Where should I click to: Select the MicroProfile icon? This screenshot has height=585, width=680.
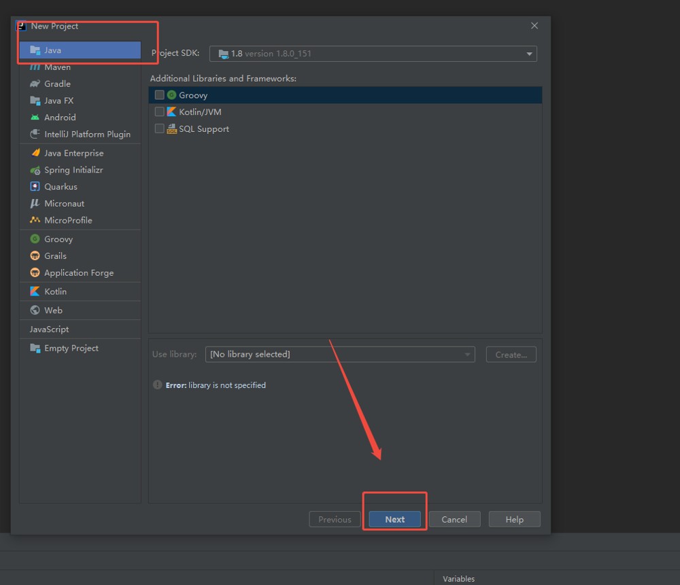(35, 220)
